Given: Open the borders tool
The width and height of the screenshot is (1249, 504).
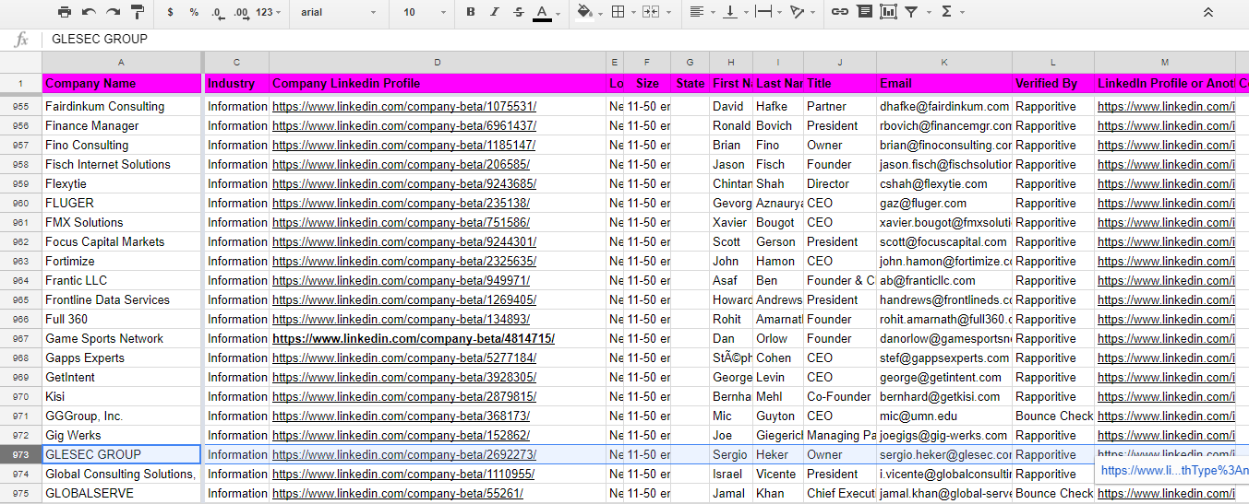Looking at the screenshot, I should click(618, 12).
